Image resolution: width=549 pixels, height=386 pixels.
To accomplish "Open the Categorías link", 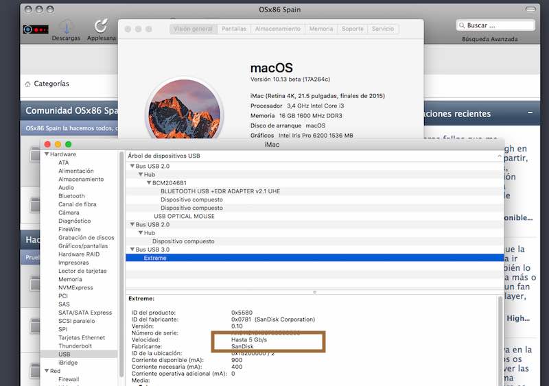I will pos(51,84).
